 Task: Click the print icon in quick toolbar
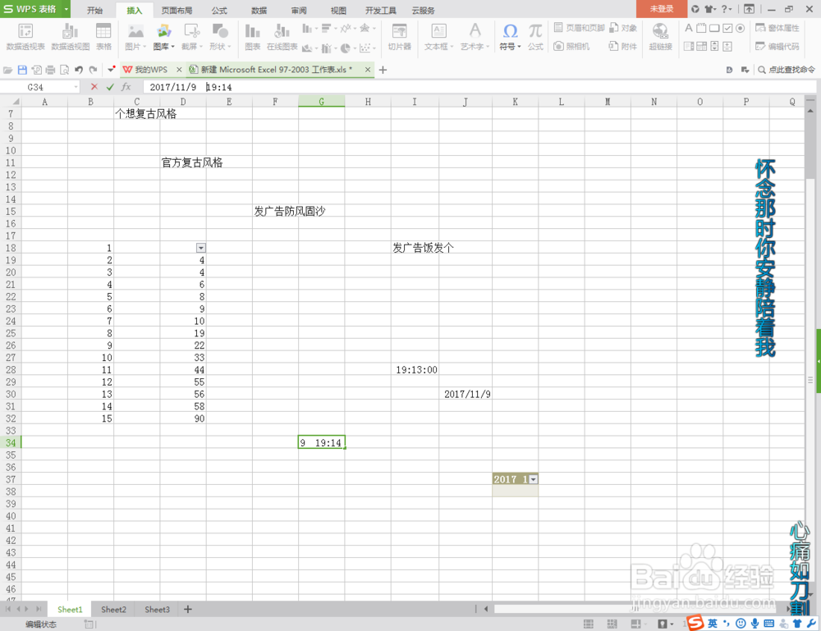[50, 70]
